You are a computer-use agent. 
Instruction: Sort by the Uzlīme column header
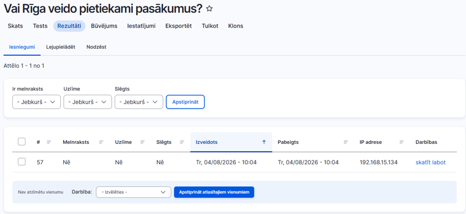[123, 142]
